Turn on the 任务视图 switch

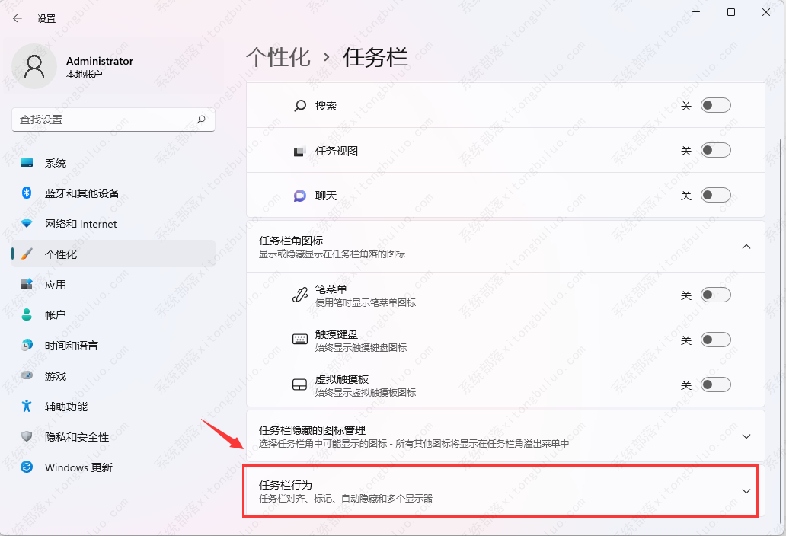(x=715, y=151)
